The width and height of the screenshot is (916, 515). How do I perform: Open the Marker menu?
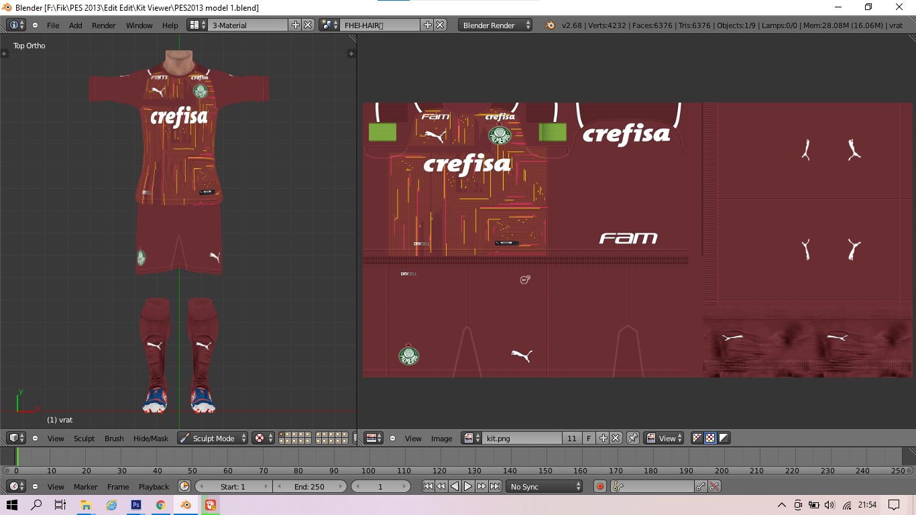[x=86, y=486]
